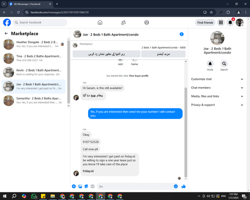
Task: Open the Chrome profile icon
Action: [x=238, y=12]
